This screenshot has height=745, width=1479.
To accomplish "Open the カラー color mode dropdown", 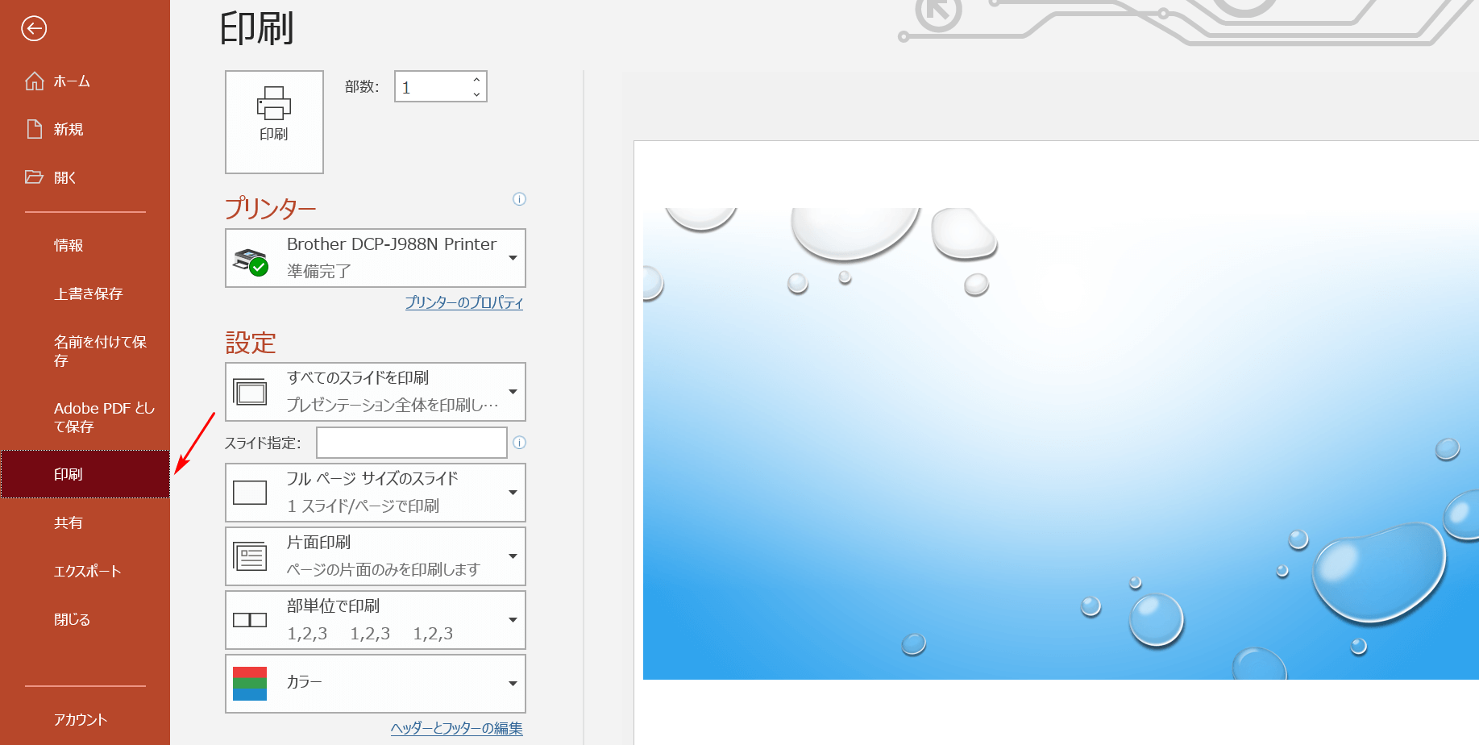I will pos(376,684).
